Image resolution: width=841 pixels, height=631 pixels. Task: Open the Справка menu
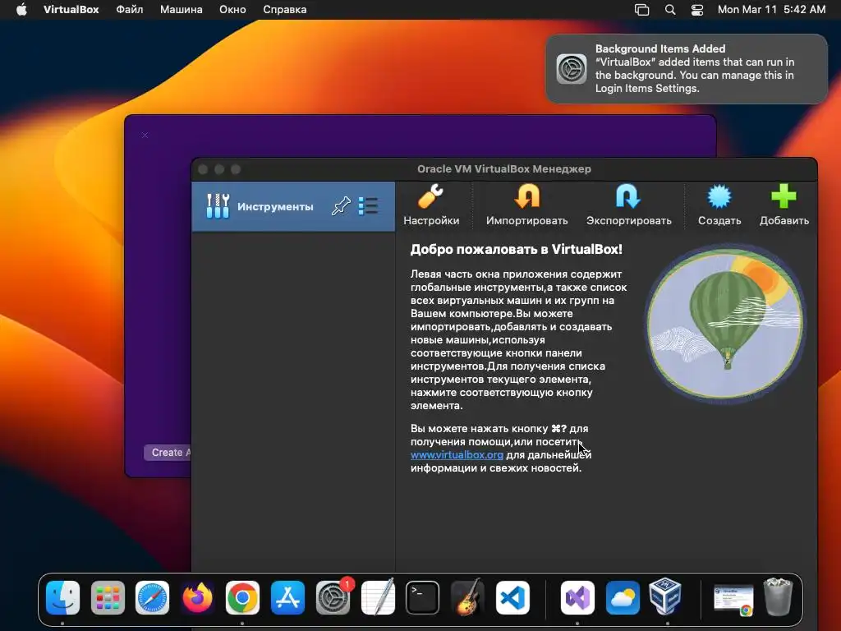[x=285, y=10]
